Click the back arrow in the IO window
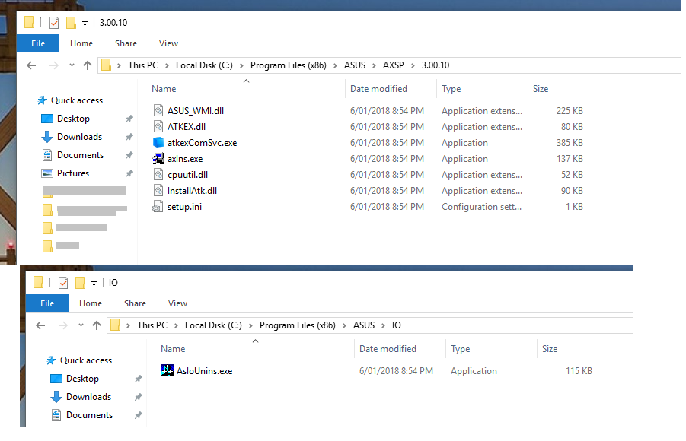The image size is (686, 441). (x=40, y=325)
